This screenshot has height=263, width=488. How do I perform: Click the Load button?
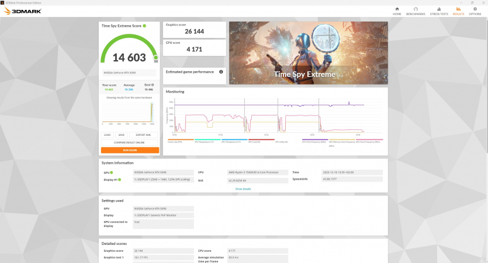tap(107, 135)
